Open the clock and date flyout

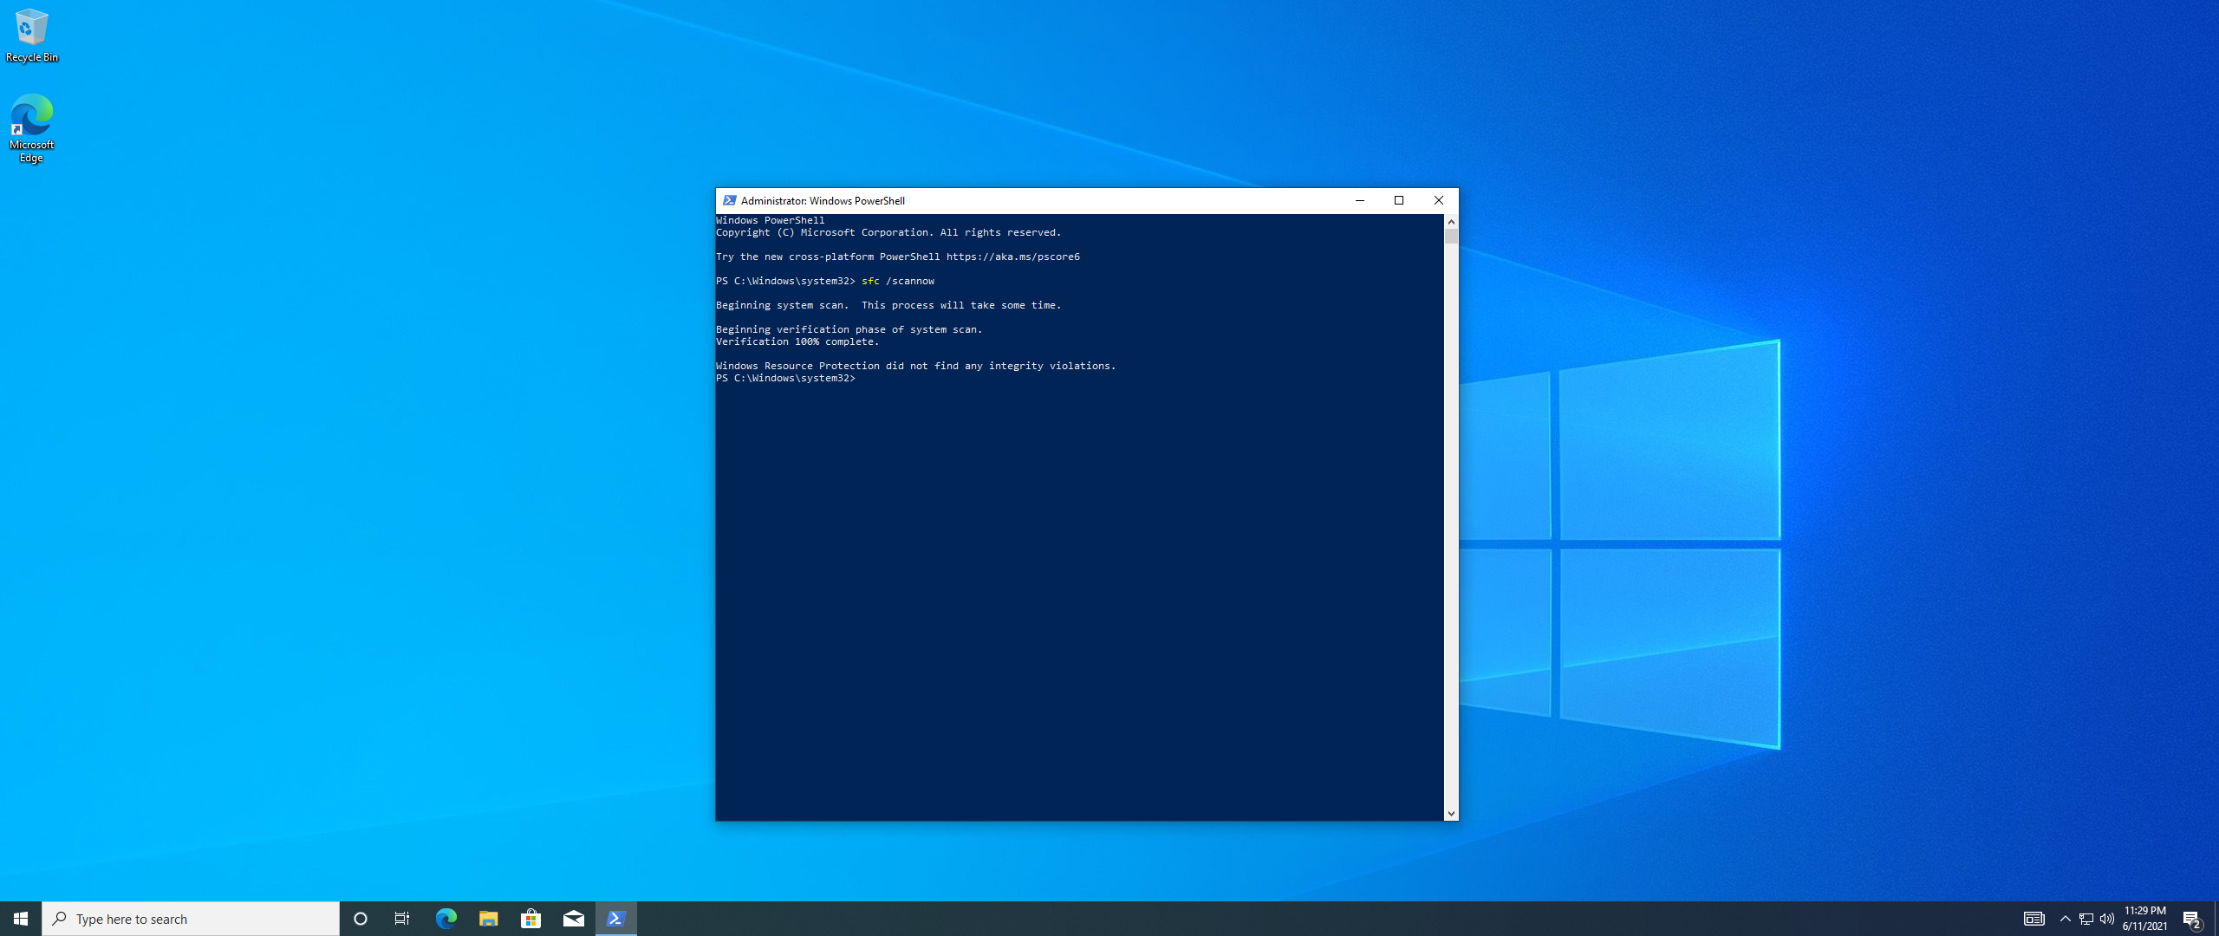click(x=2144, y=919)
